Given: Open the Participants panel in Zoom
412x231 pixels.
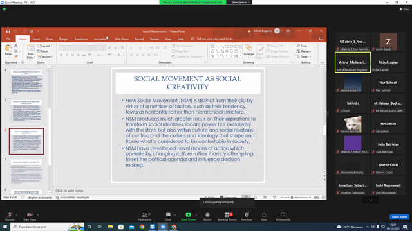Looking at the screenshot, I should (x=144, y=216).
